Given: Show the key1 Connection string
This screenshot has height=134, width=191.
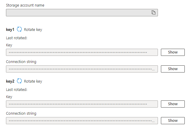Looking at the screenshot, I should 173,69.
